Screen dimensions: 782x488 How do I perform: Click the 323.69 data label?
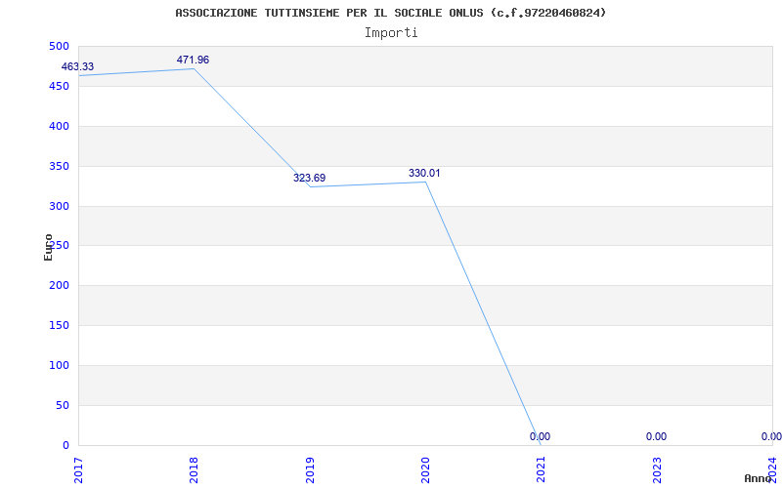(x=309, y=178)
